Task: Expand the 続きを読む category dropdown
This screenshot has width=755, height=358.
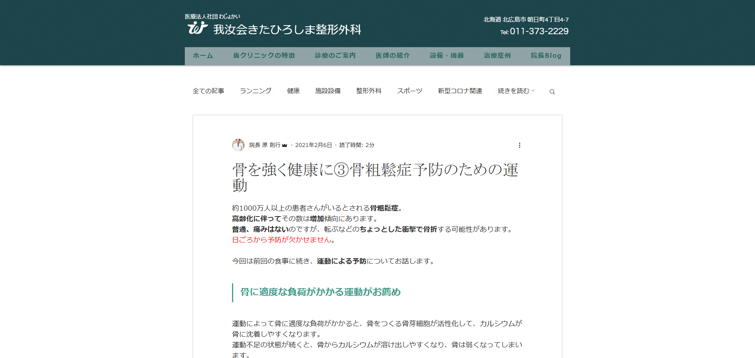Action: click(x=516, y=91)
